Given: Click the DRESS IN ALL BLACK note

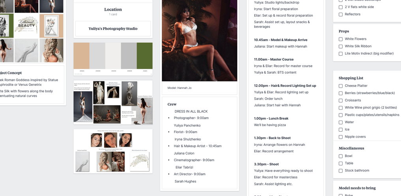Looking at the screenshot, I should 191,111.
